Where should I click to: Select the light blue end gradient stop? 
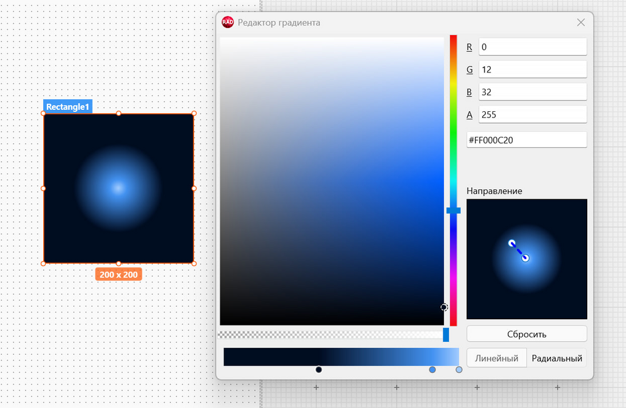point(459,370)
